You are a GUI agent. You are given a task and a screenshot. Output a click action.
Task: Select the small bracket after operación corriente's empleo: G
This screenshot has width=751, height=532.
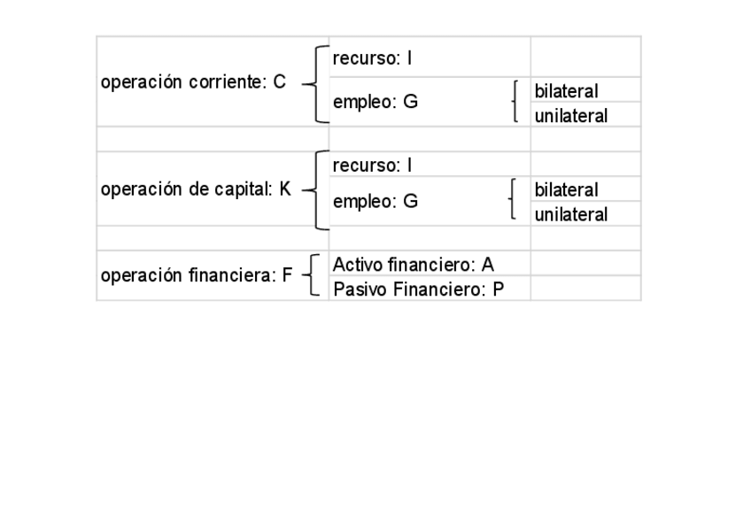pos(515,103)
